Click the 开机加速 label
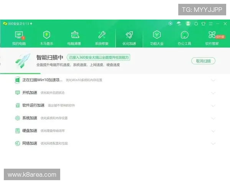 30,93
